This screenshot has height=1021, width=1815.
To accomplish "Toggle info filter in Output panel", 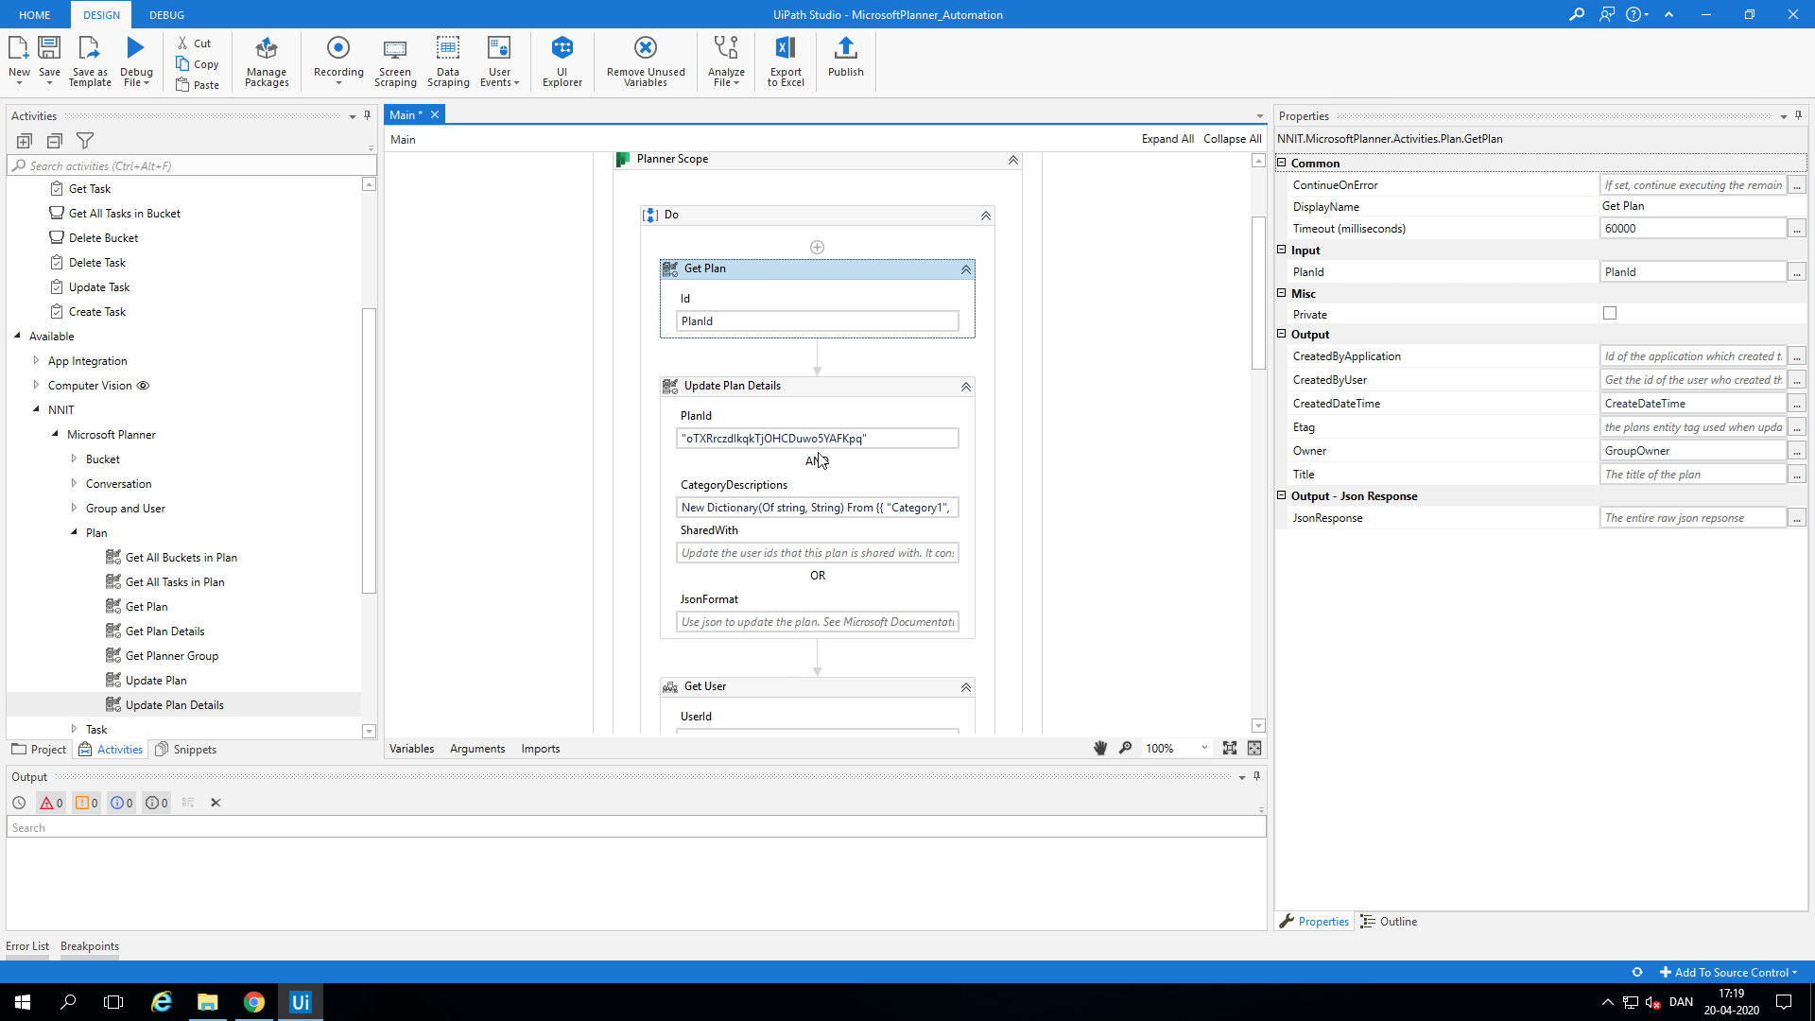I will (121, 803).
